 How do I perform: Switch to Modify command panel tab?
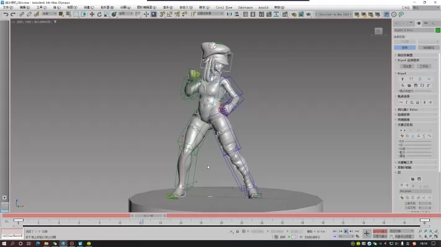[404, 24]
